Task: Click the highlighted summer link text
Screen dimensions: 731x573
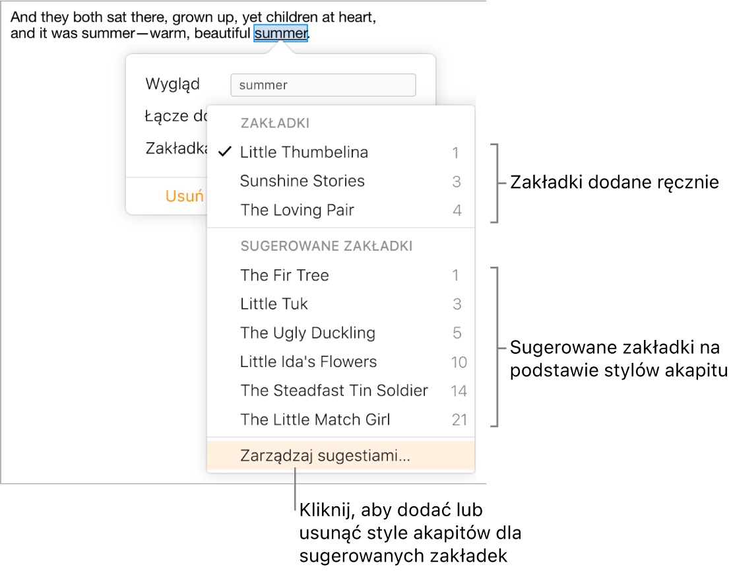Action: click(x=281, y=34)
